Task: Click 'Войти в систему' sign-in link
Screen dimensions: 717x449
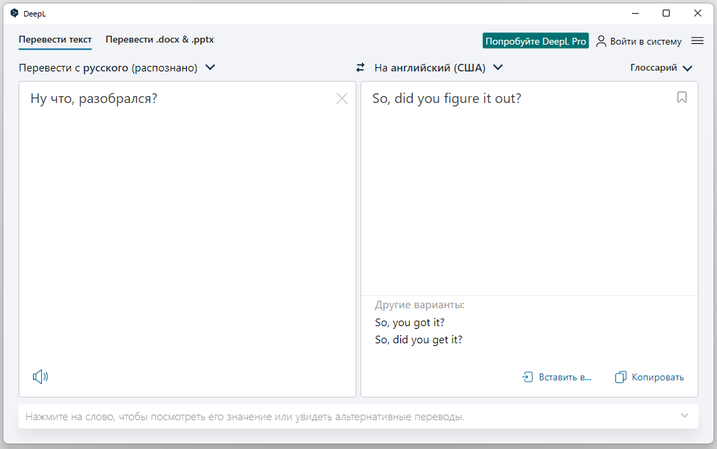Action: 639,41
